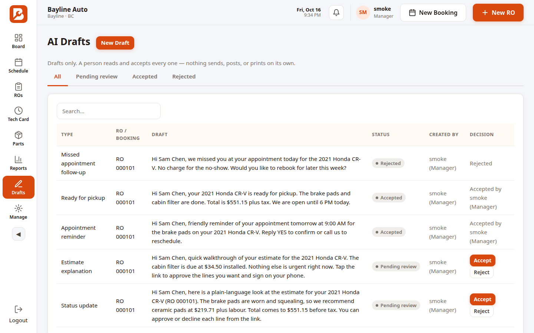Image resolution: width=534 pixels, height=333 pixels.
Task: Select the Drafts pencil icon
Action: click(x=19, y=184)
